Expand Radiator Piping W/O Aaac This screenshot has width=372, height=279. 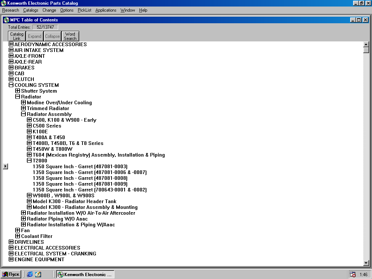23,218
